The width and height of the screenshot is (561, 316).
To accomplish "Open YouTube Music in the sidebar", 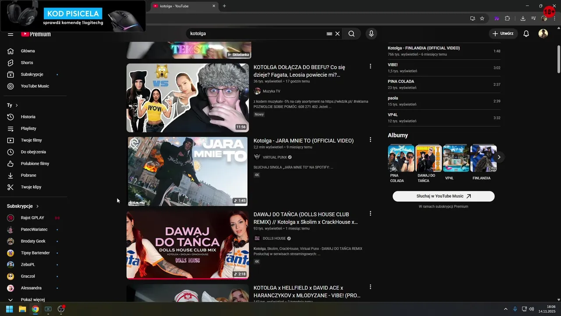I will [35, 86].
